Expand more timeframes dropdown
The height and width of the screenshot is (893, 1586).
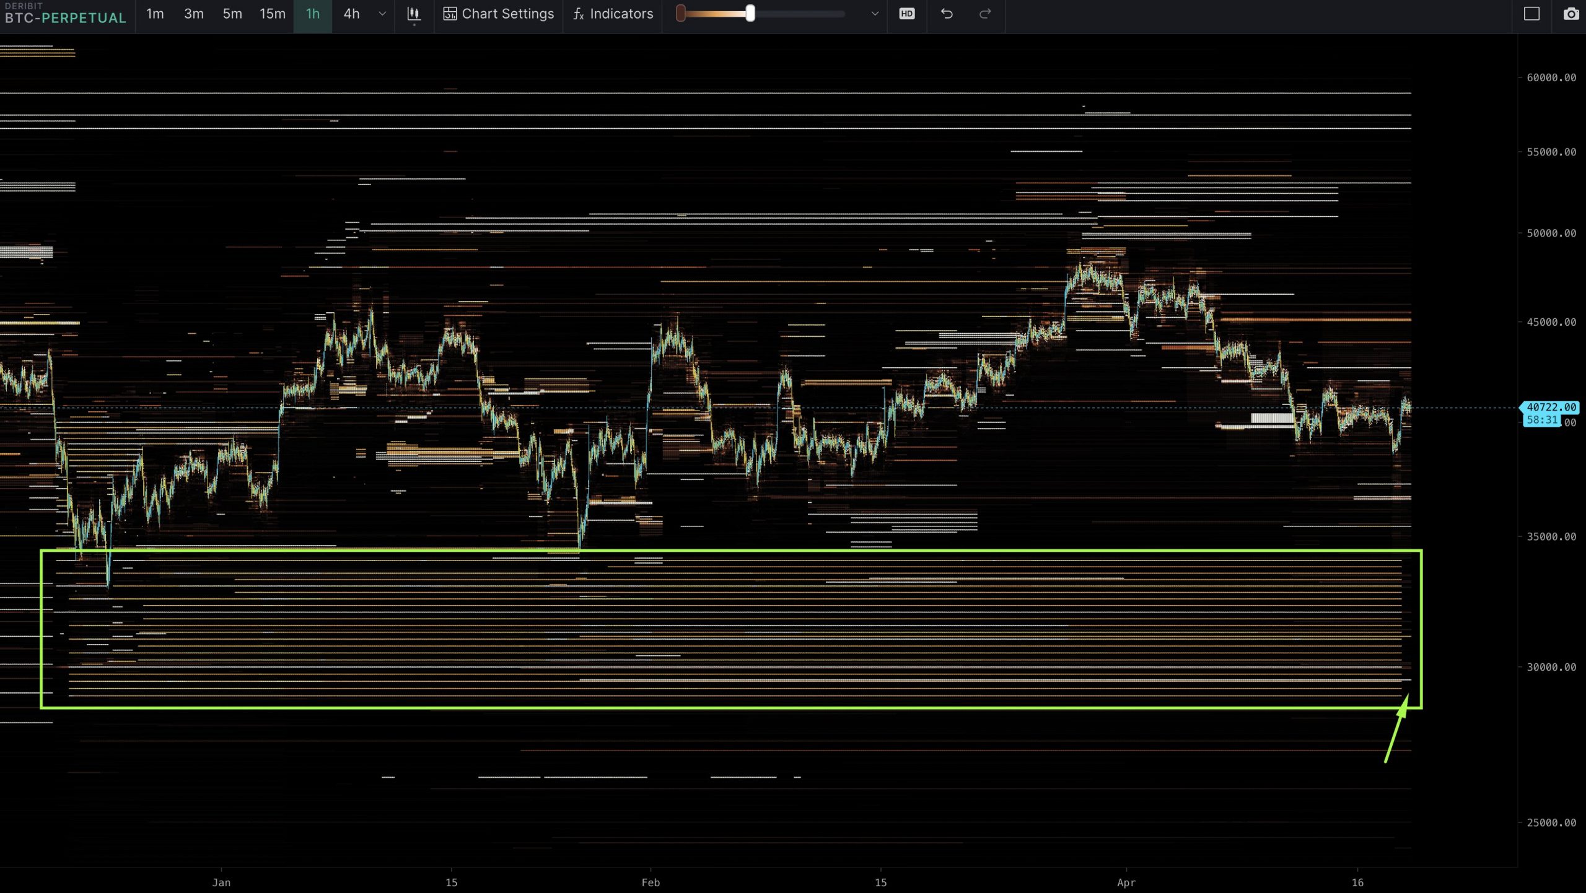(382, 14)
